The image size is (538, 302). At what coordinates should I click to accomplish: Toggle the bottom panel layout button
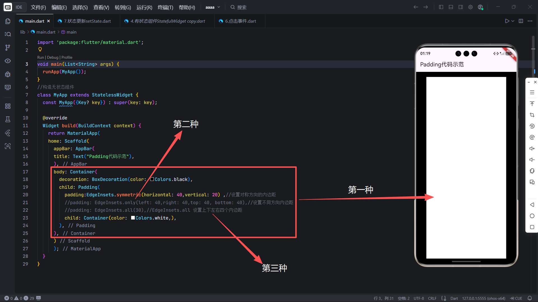pos(451,7)
